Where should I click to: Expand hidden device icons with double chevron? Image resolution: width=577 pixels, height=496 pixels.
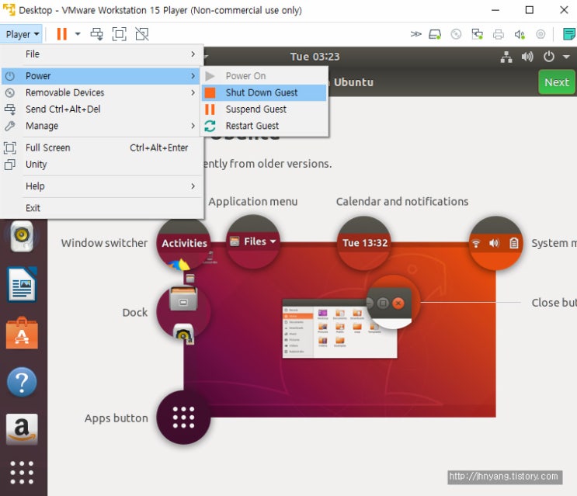(415, 34)
